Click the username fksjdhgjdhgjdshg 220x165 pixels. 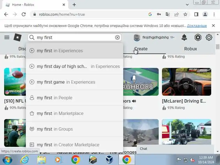[155, 37]
